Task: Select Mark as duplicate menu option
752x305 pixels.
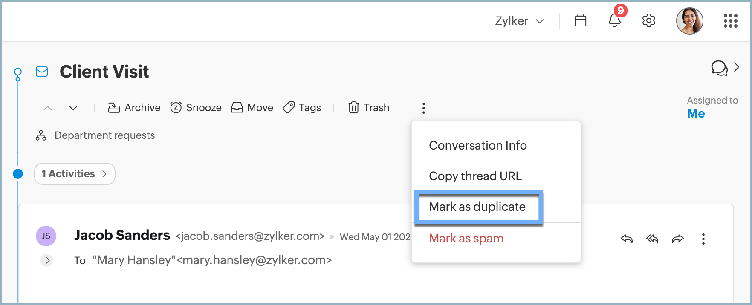Action: click(477, 207)
